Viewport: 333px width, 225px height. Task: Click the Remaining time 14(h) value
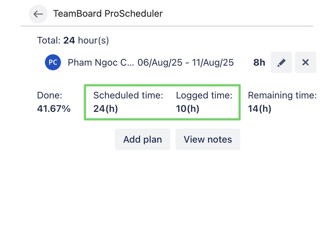(x=259, y=108)
